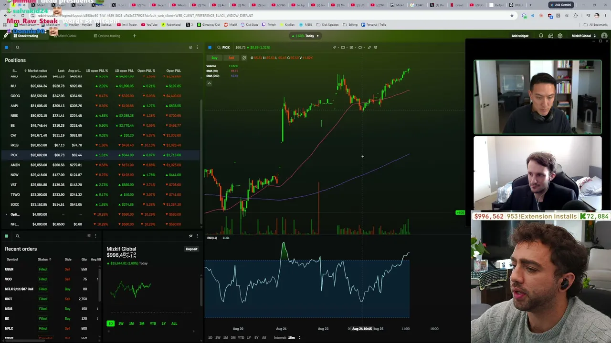Open the Positions widget three-dot menu
This screenshot has width=611, height=343.
[197, 47]
